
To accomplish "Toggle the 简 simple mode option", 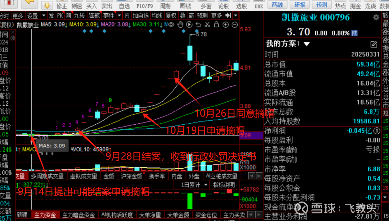I will pos(68,15).
